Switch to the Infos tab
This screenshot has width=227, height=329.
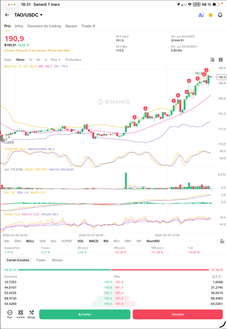click(x=19, y=26)
